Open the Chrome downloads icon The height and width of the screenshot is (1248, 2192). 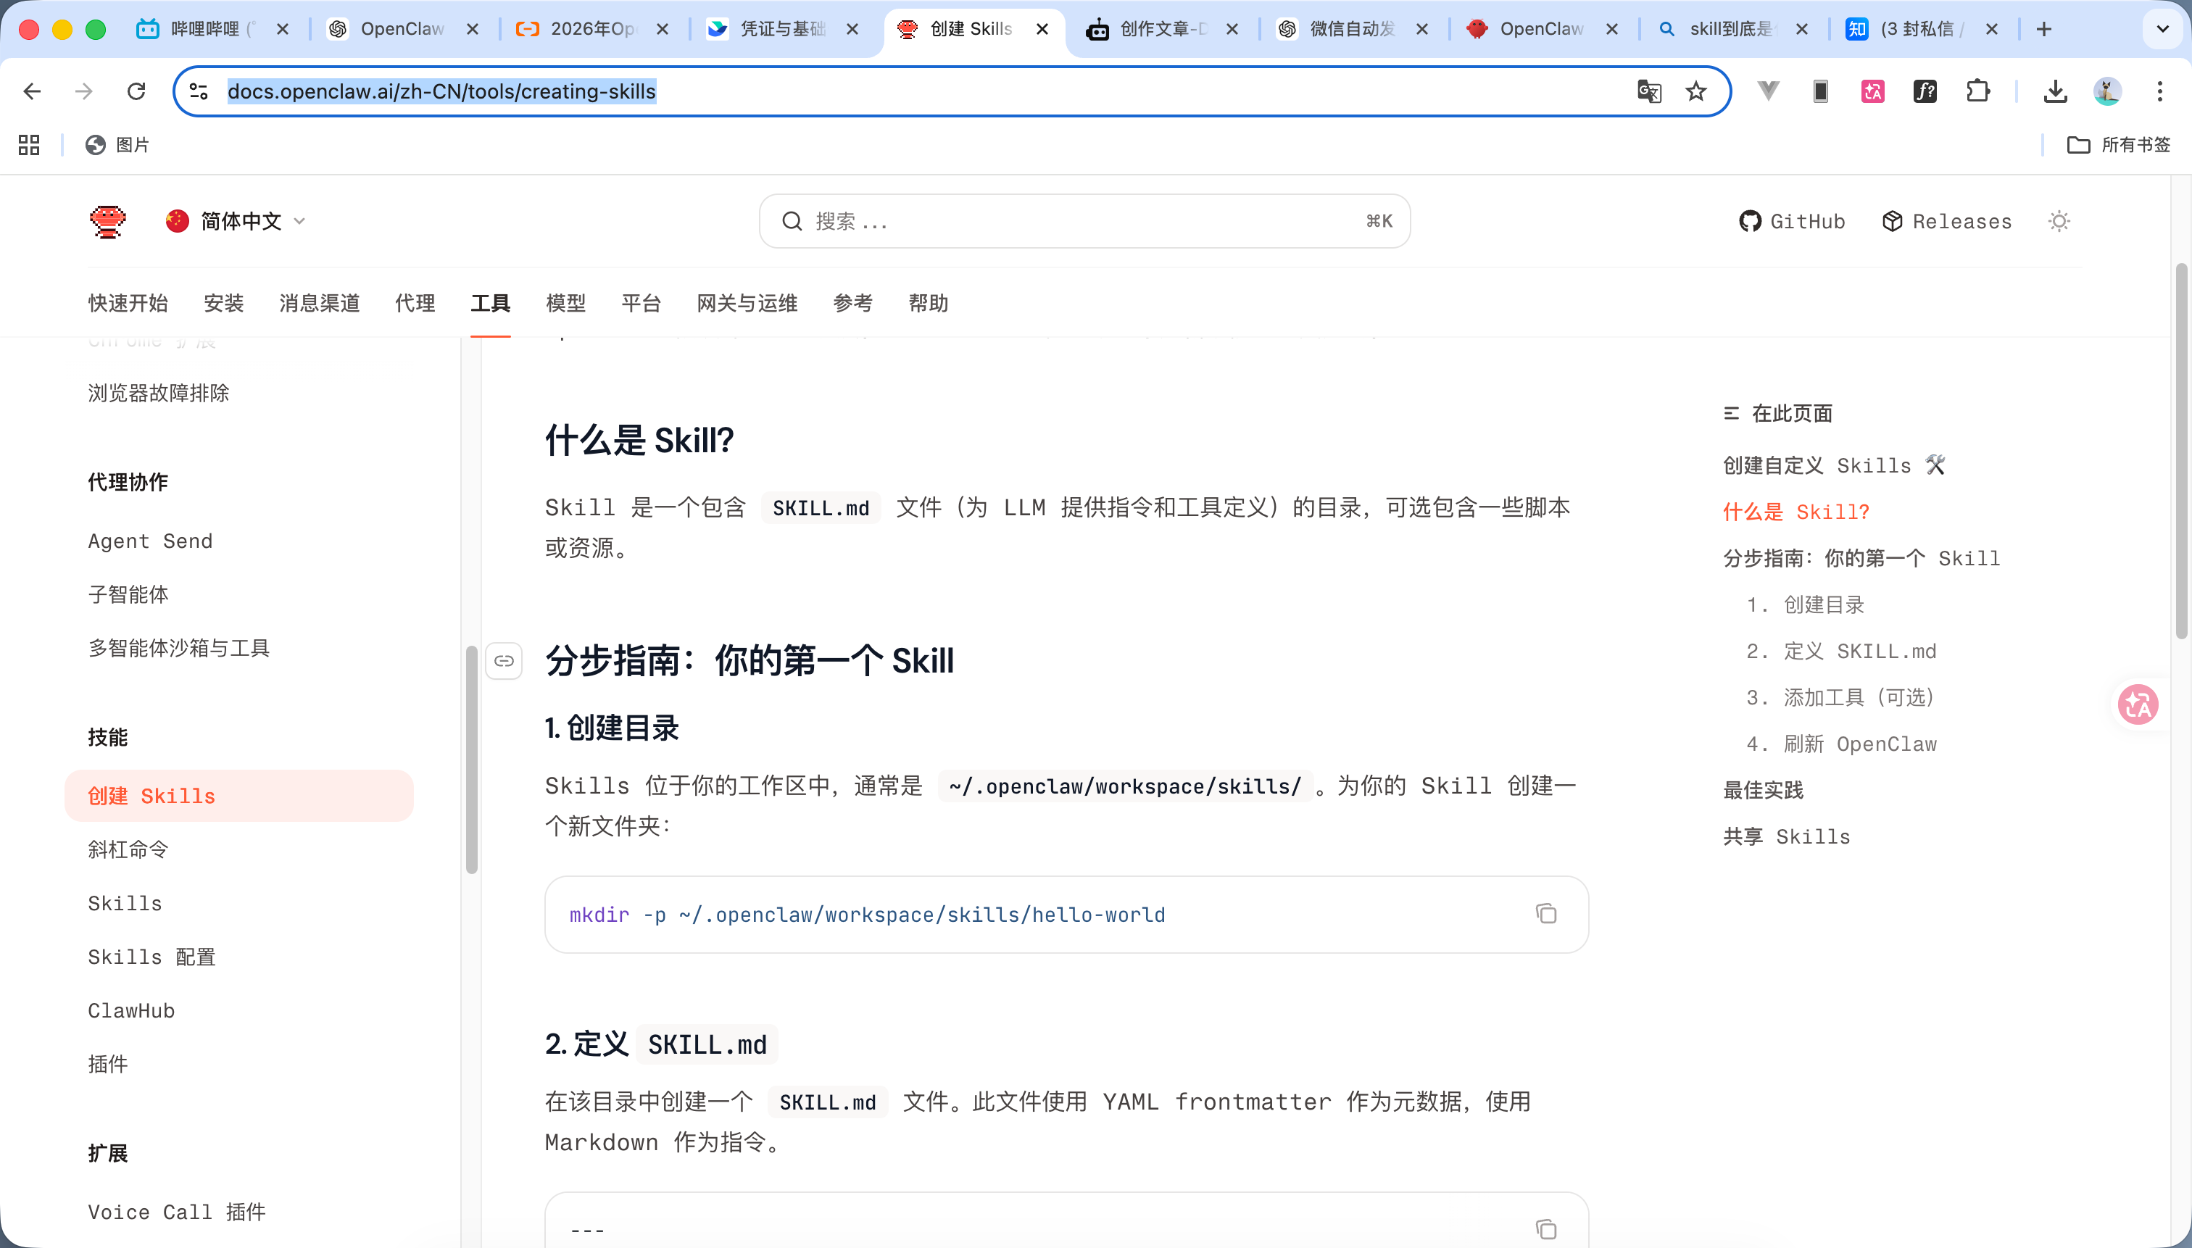(2055, 91)
